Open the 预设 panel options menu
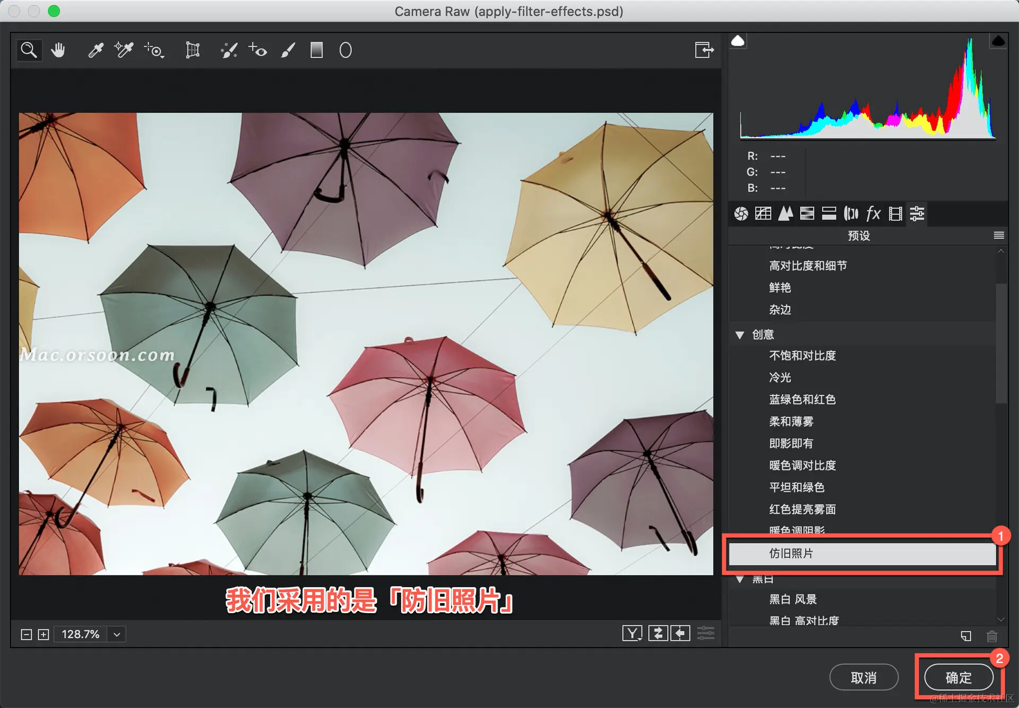 coord(998,235)
